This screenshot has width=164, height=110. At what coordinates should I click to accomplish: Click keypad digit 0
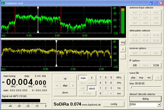100,94
